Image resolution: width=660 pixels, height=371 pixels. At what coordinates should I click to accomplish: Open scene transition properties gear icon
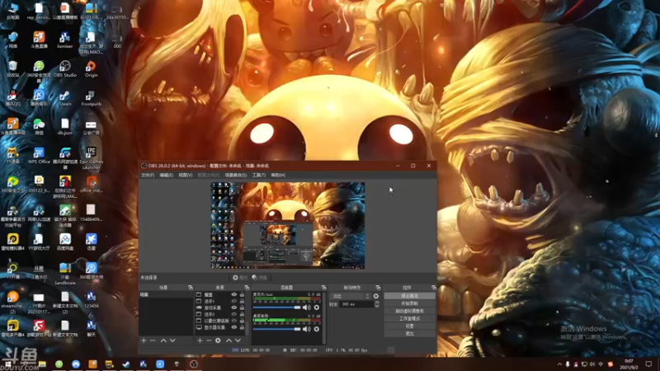376,296
